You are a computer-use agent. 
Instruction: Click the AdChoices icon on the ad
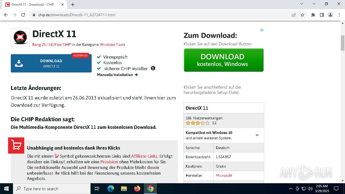262,30
